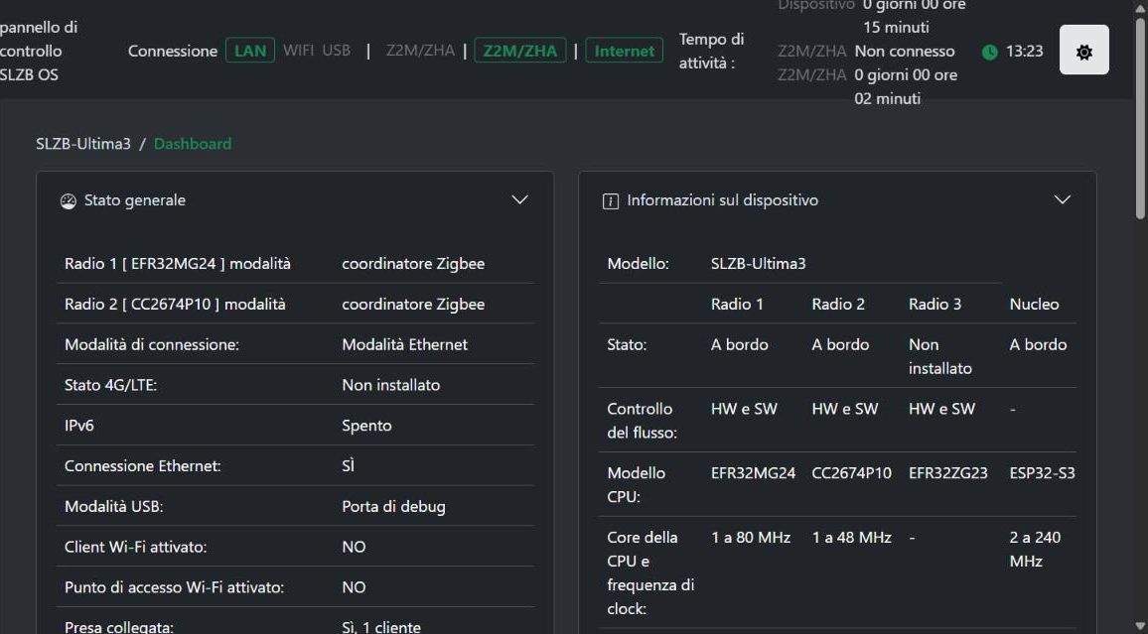Click "NO" in the Client Wi-Fi attivato row
The height and width of the screenshot is (634, 1148).
point(354,547)
